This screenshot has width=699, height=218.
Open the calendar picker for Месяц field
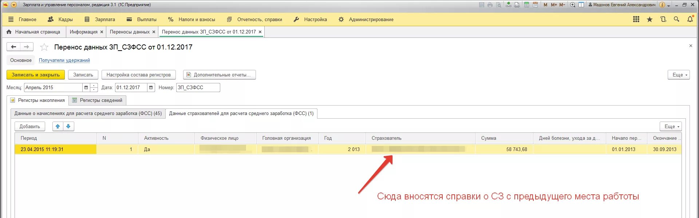click(86, 87)
